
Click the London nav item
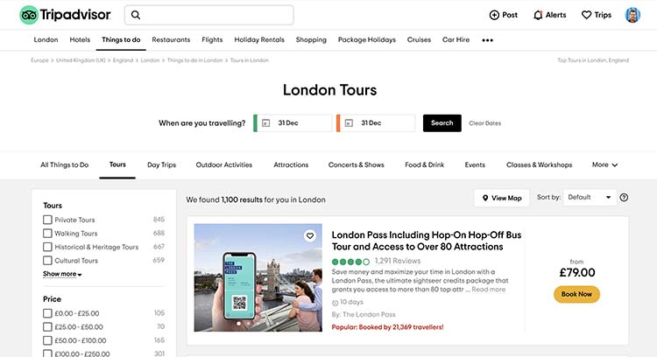tap(46, 39)
